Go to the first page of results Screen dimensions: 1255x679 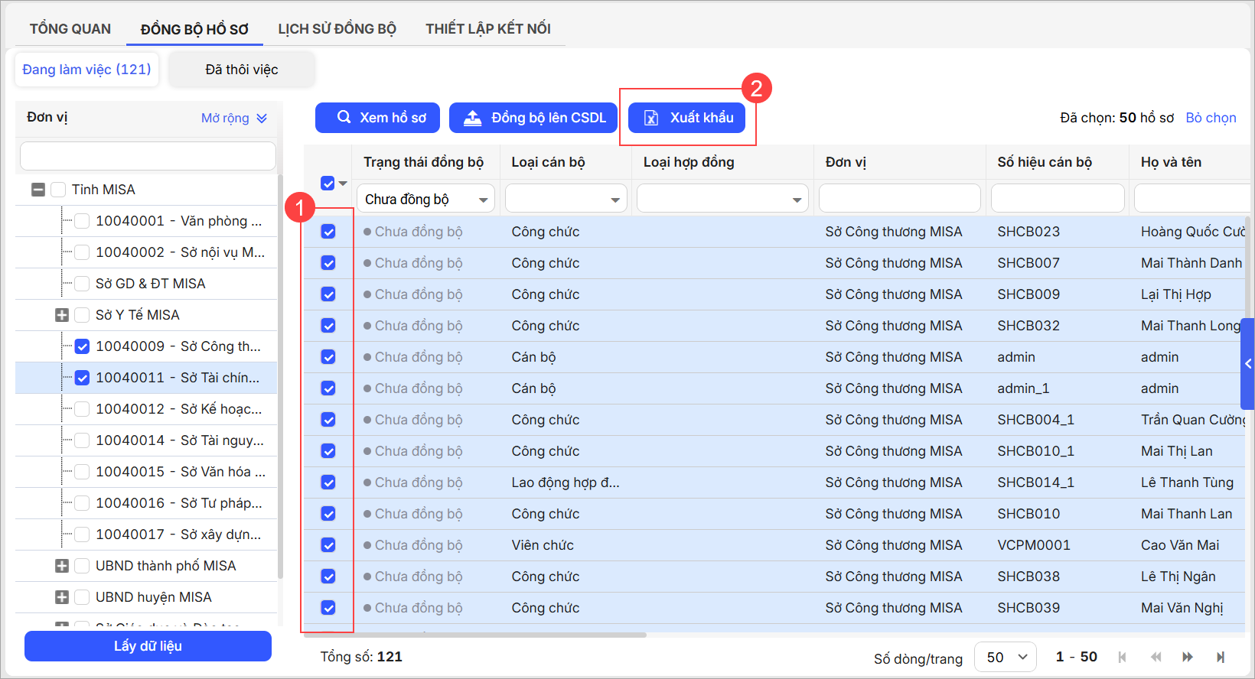[1122, 657]
